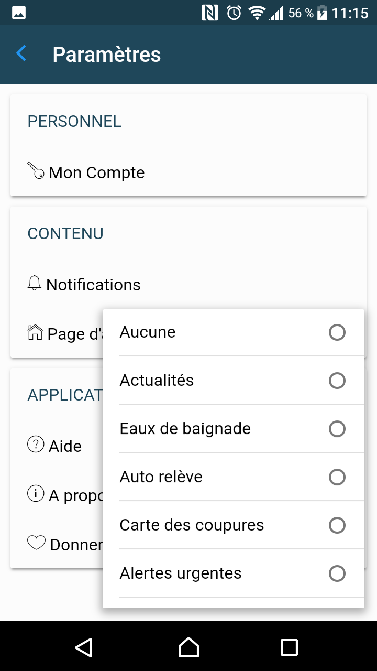377x671 pixels.
Task: Open the Aide help entry
Action: [x=65, y=446]
